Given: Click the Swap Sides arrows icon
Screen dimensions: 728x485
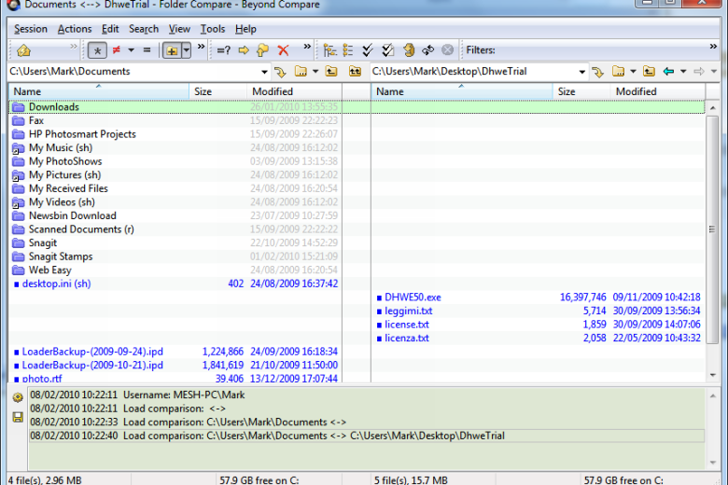Looking at the screenshot, I should coord(428,50).
